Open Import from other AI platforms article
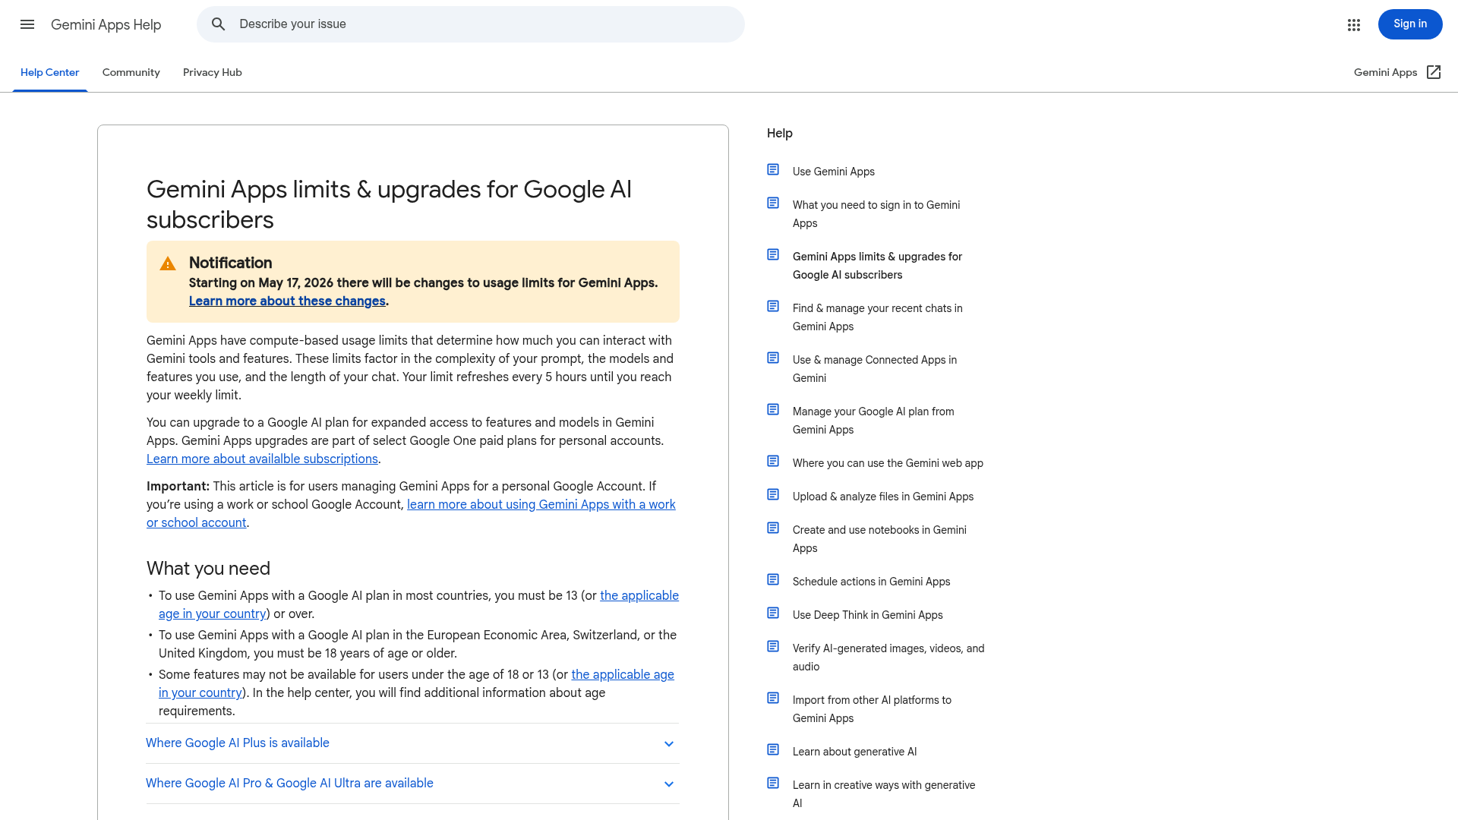The width and height of the screenshot is (1458, 820). click(x=872, y=709)
